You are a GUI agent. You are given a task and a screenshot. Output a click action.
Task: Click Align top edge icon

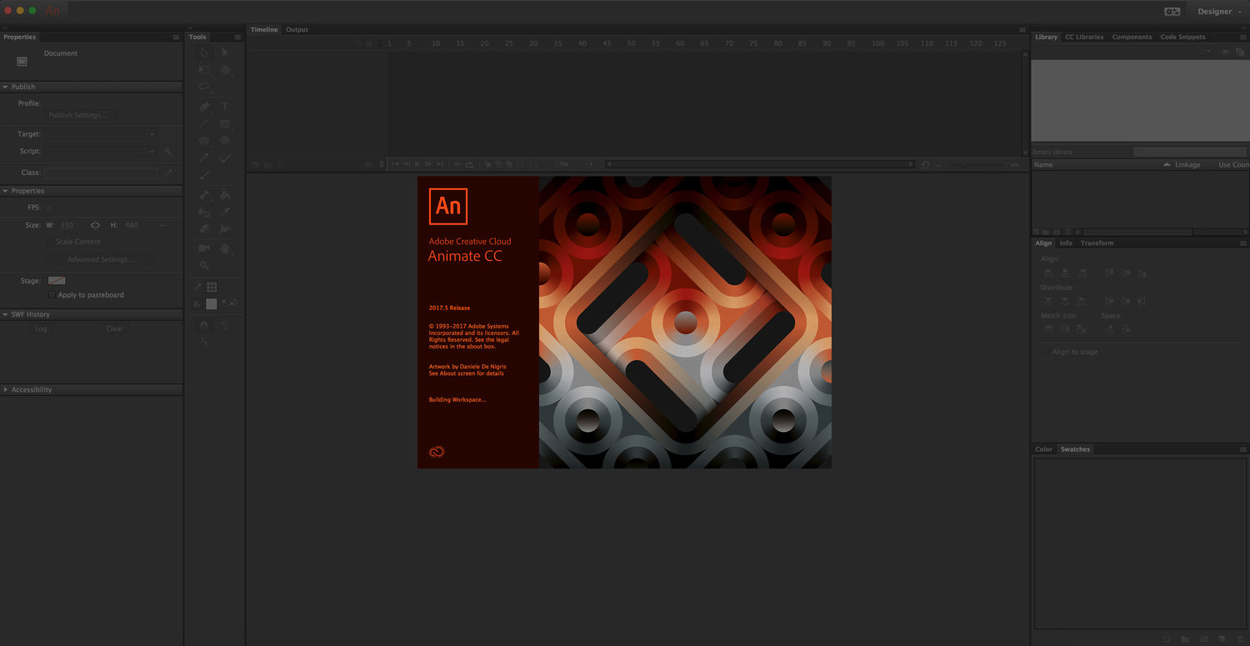pyautogui.click(x=1110, y=273)
